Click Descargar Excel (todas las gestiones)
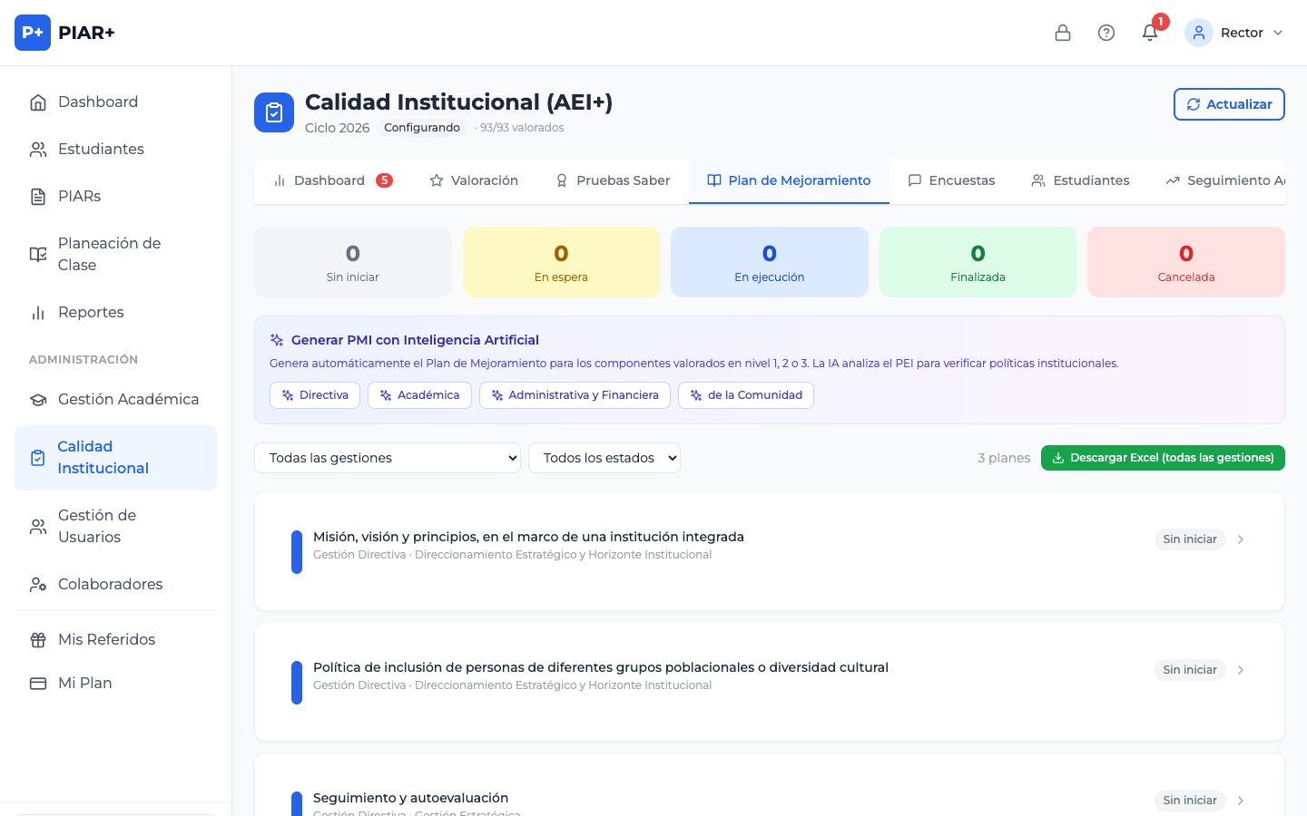 (x=1163, y=458)
